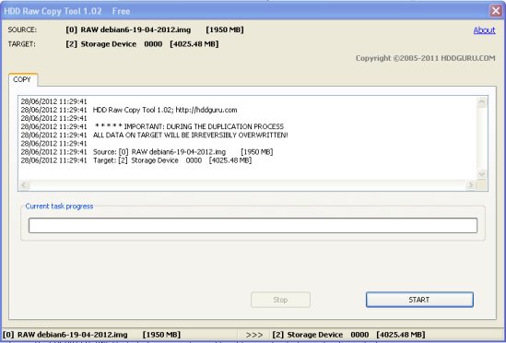Click header source text 'RAW debian6-19-04-2012.img'
This screenshot has height=343, width=506.
135,30
